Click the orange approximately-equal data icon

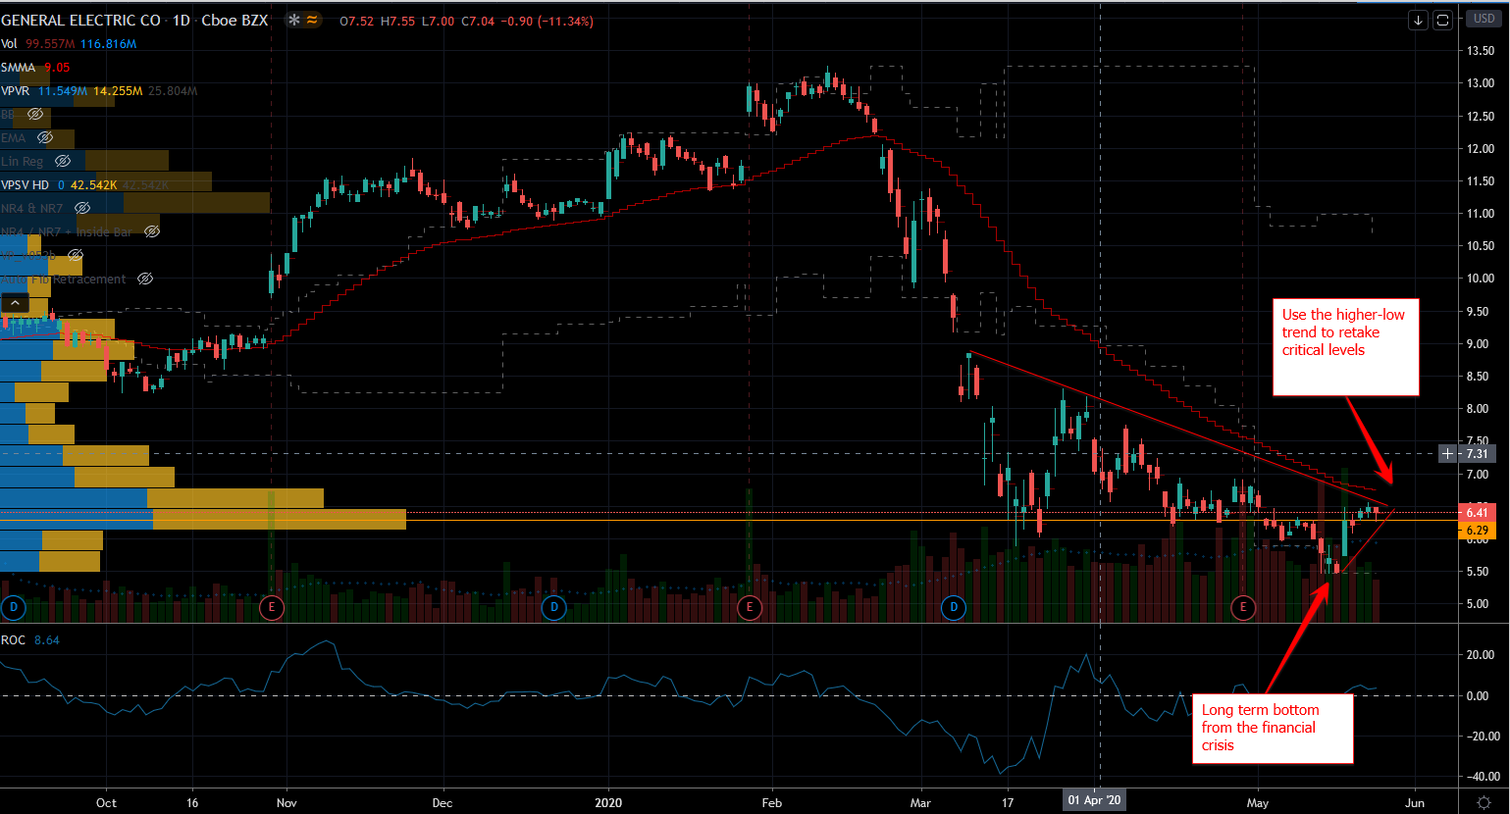(x=313, y=20)
